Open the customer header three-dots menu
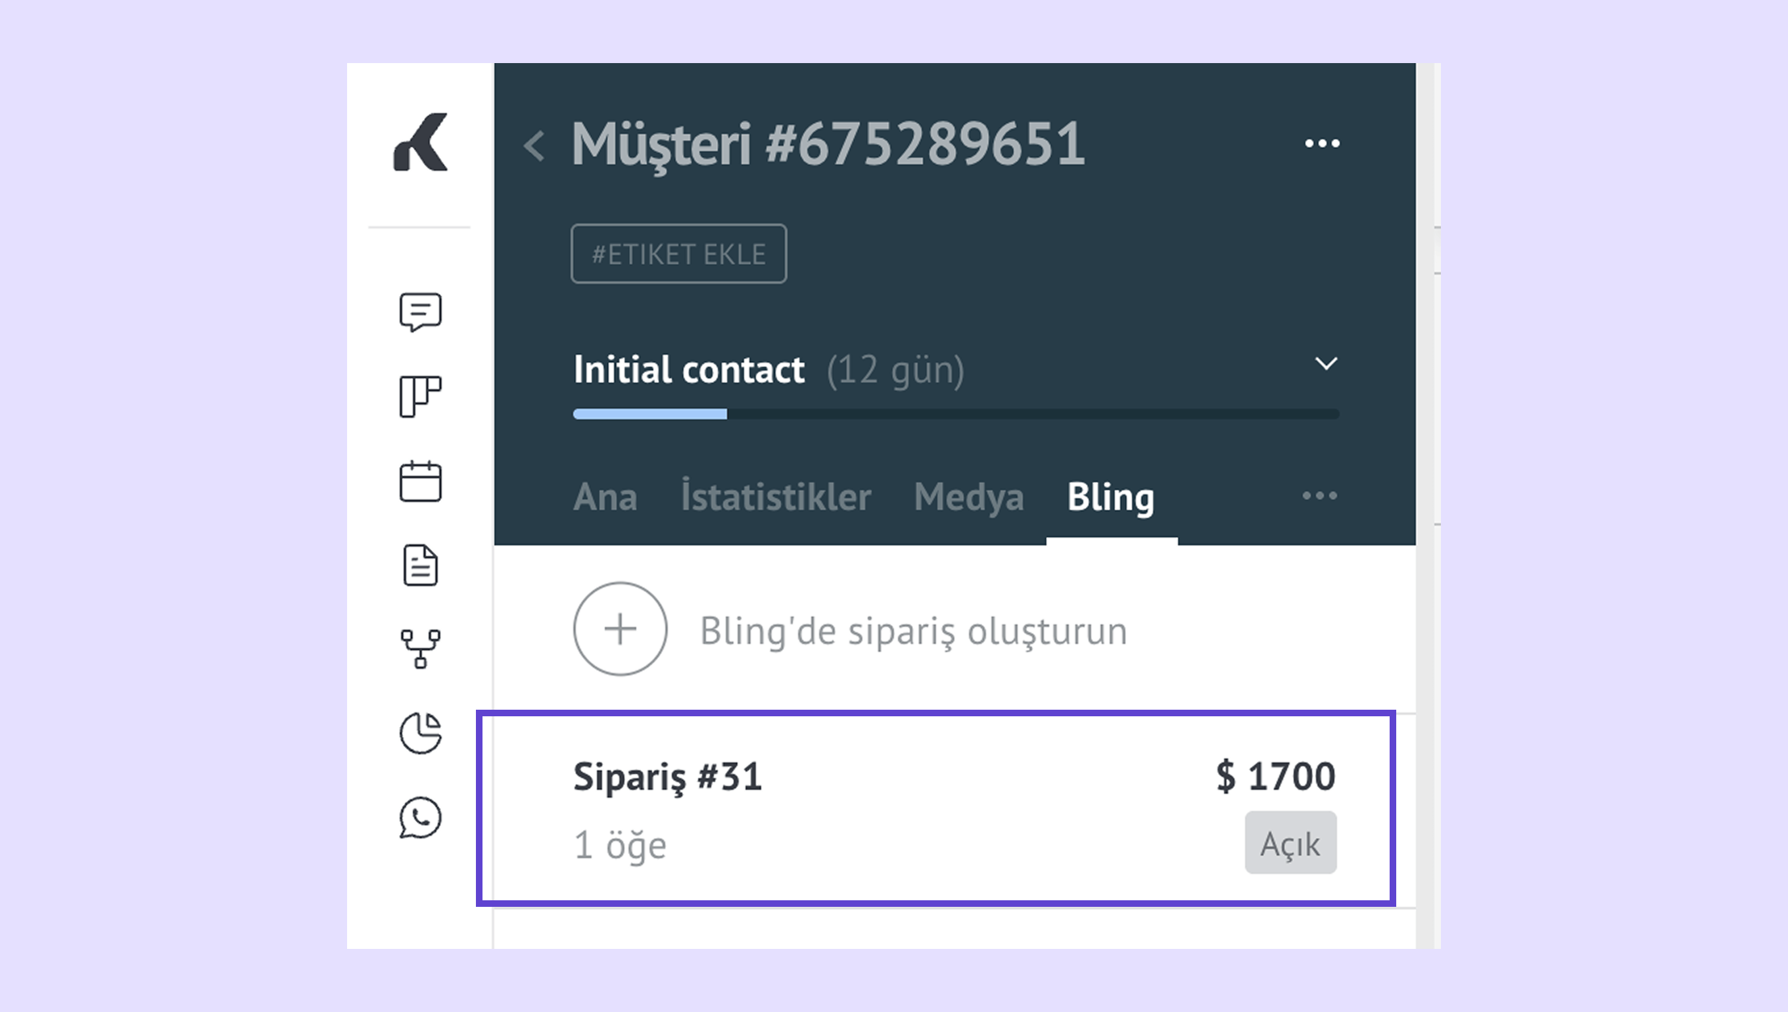 coord(1321,144)
